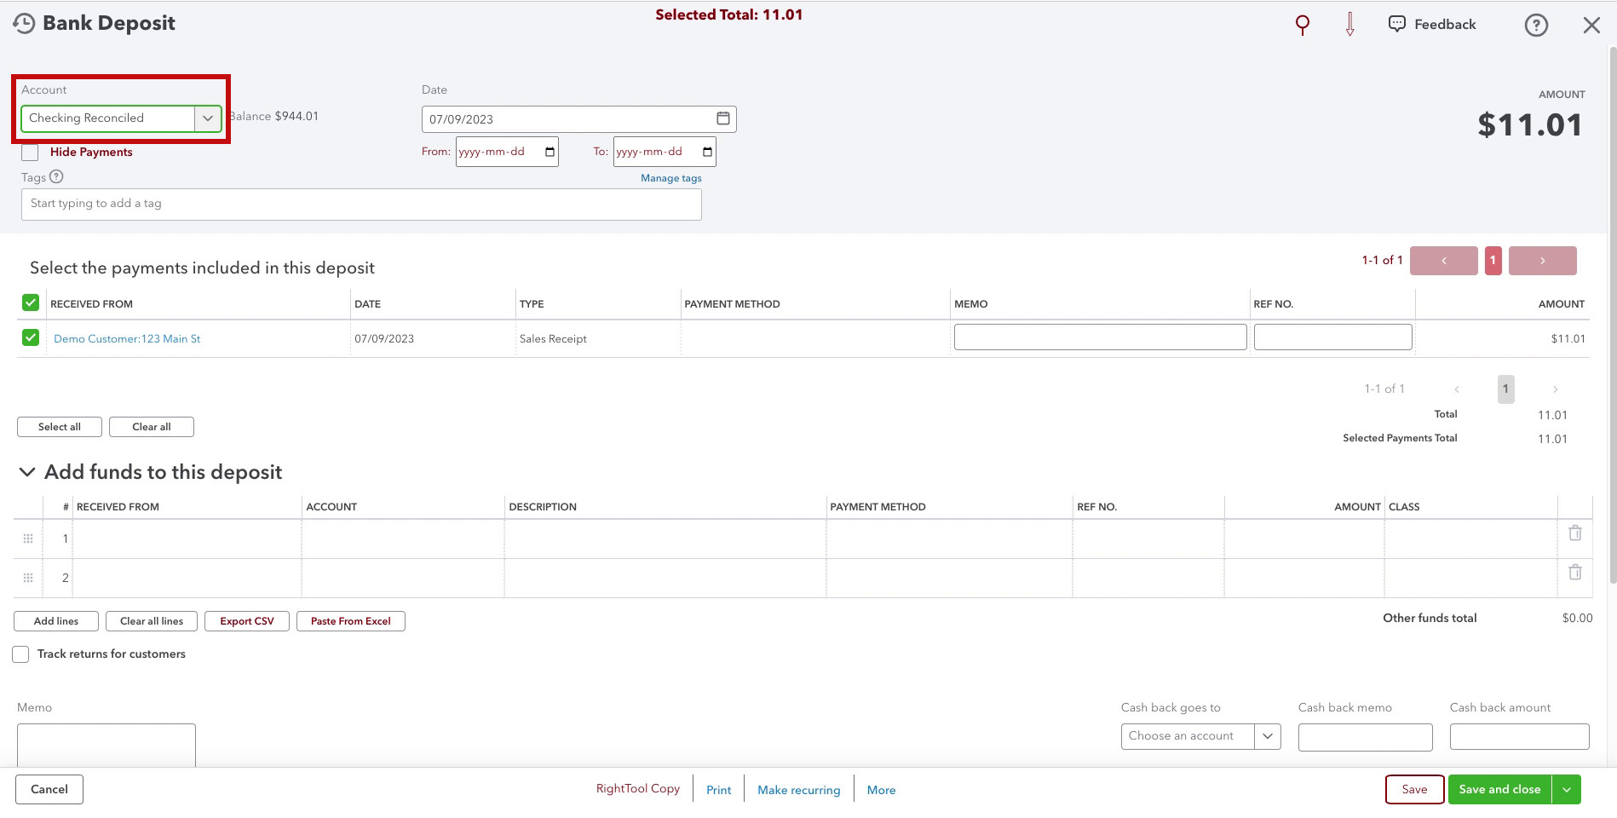
Task: Delete line 1 with trash icon
Action: tap(1575, 533)
